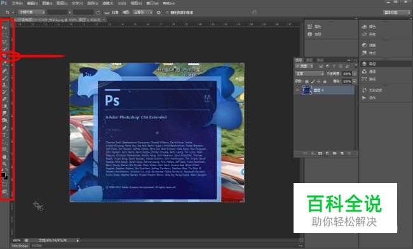This screenshot has height=249, width=413.
Task: Click the foreground color swatch
Action: [3, 175]
